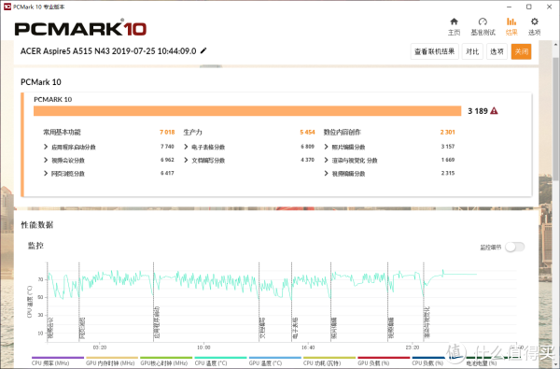
Task: Click the pencil edit icon next to result name
Action: (x=203, y=50)
